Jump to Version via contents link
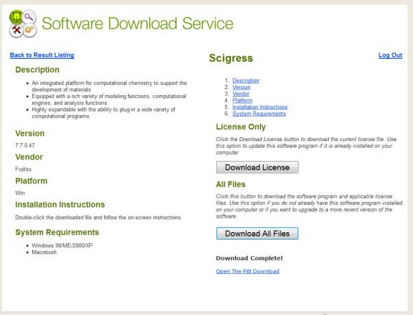 tap(241, 87)
